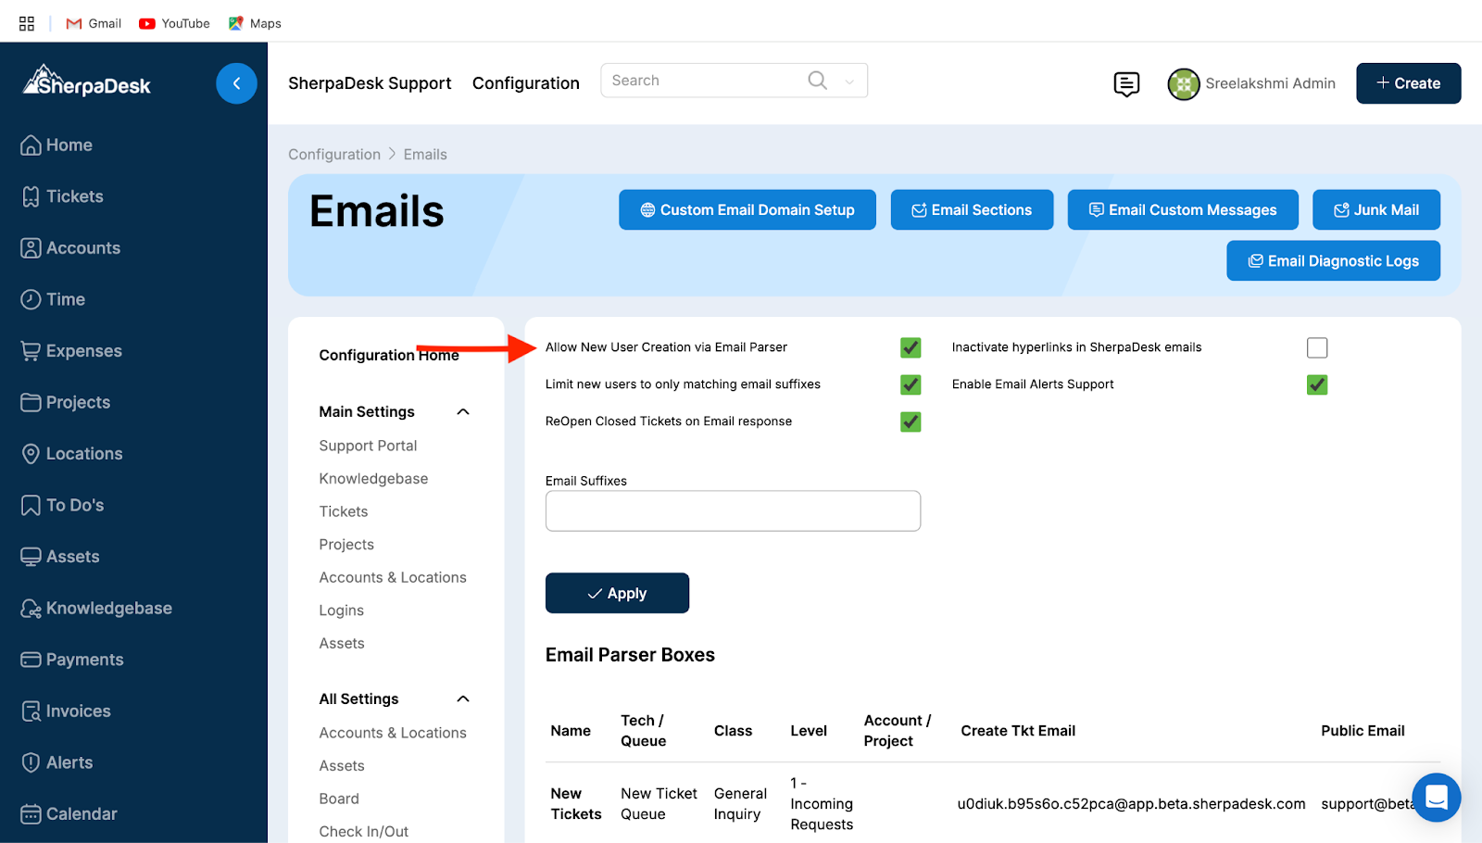This screenshot has height=843, width=1482.
Task: Click the SherpaDesk logo
Action: coord(87,82)
